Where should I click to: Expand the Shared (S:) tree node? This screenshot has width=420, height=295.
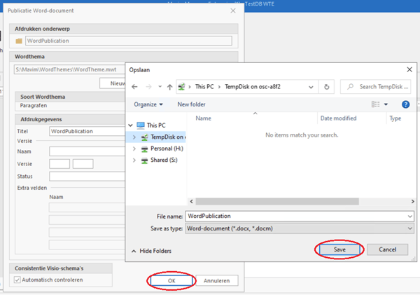tap(134, 160)
